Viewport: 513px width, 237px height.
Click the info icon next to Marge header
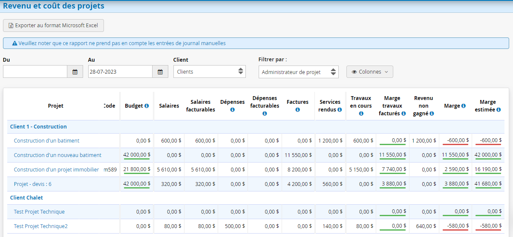(x=463, y=106)
